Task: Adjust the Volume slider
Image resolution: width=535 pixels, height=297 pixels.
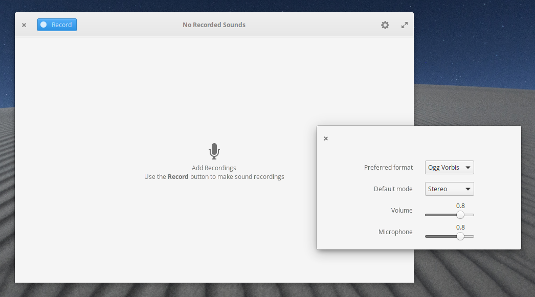Action: 461,215
